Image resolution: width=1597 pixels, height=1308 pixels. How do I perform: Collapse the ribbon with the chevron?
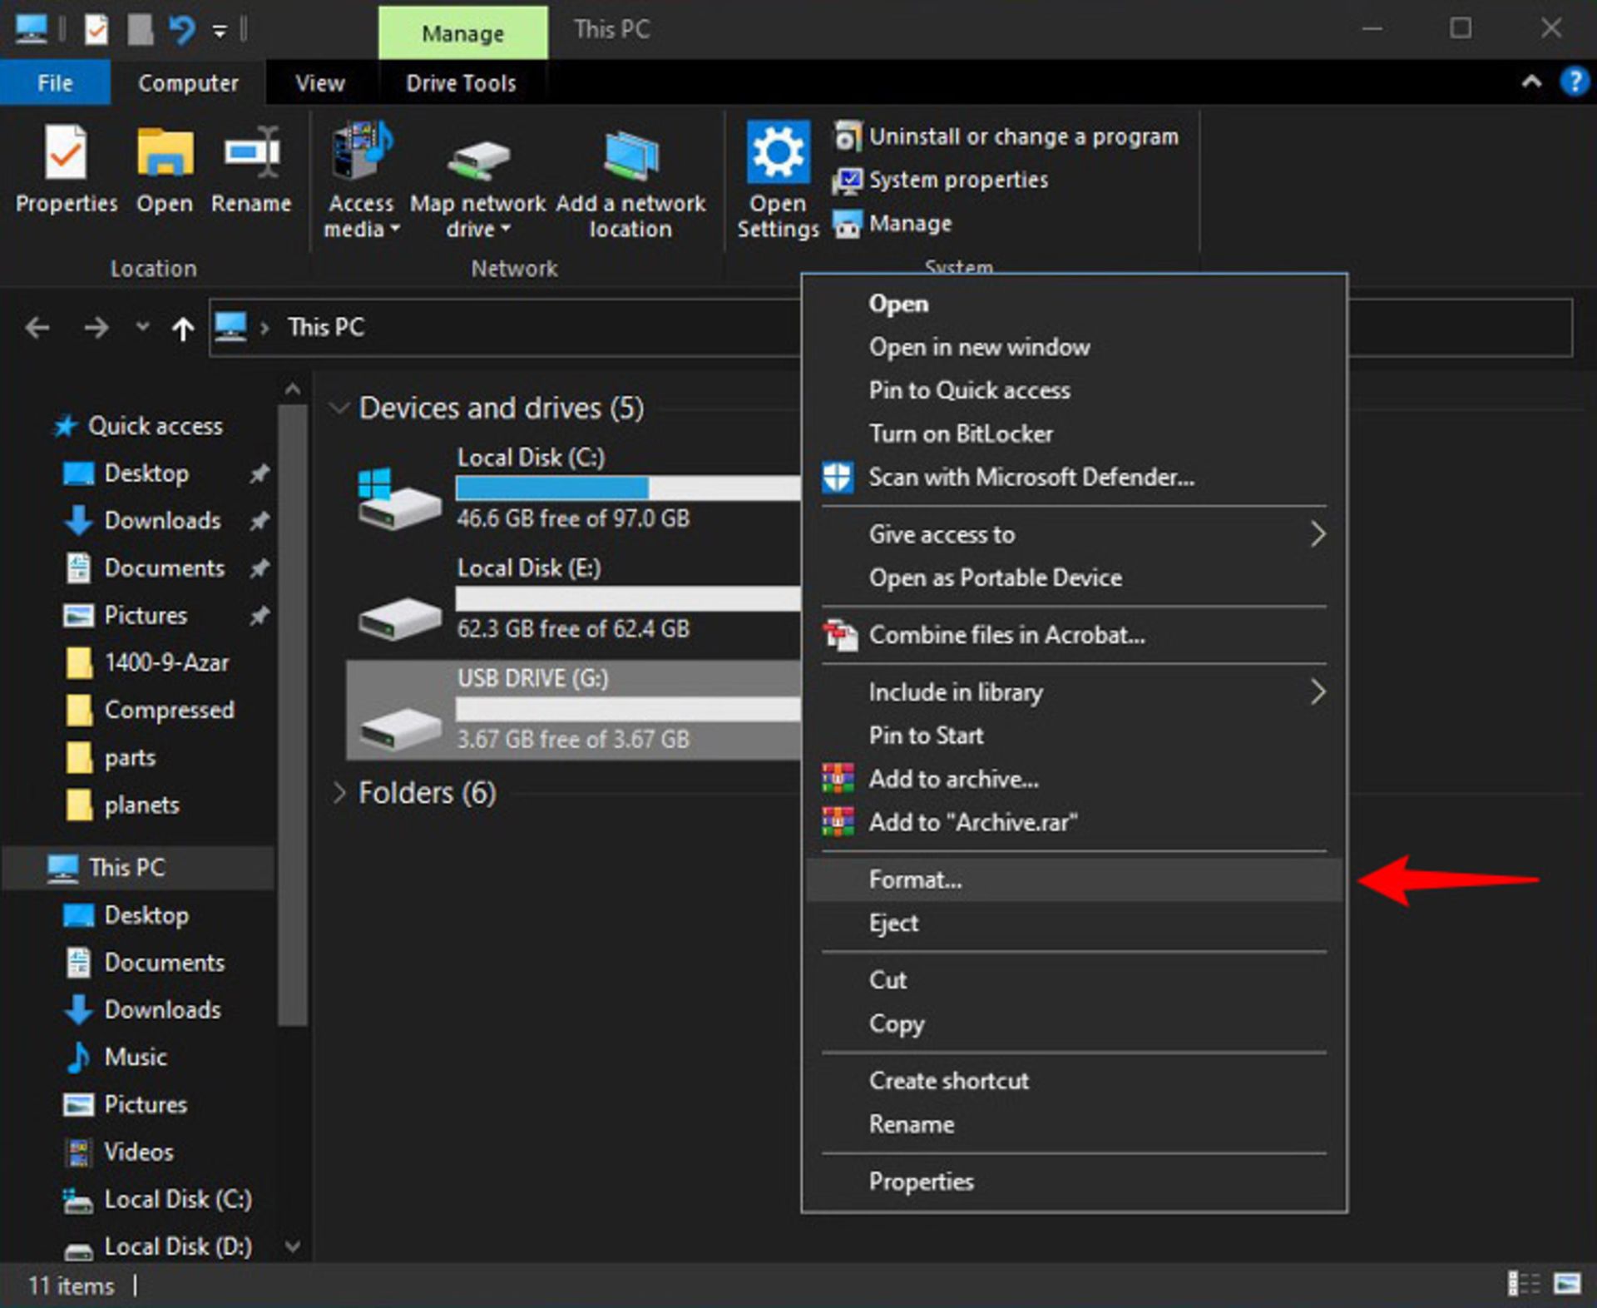click(1531, 82)
